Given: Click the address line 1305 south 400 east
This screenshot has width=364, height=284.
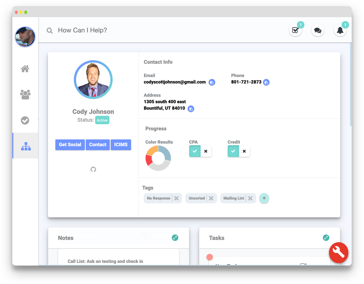Looking at the screenshot, I should coord(165,102).
